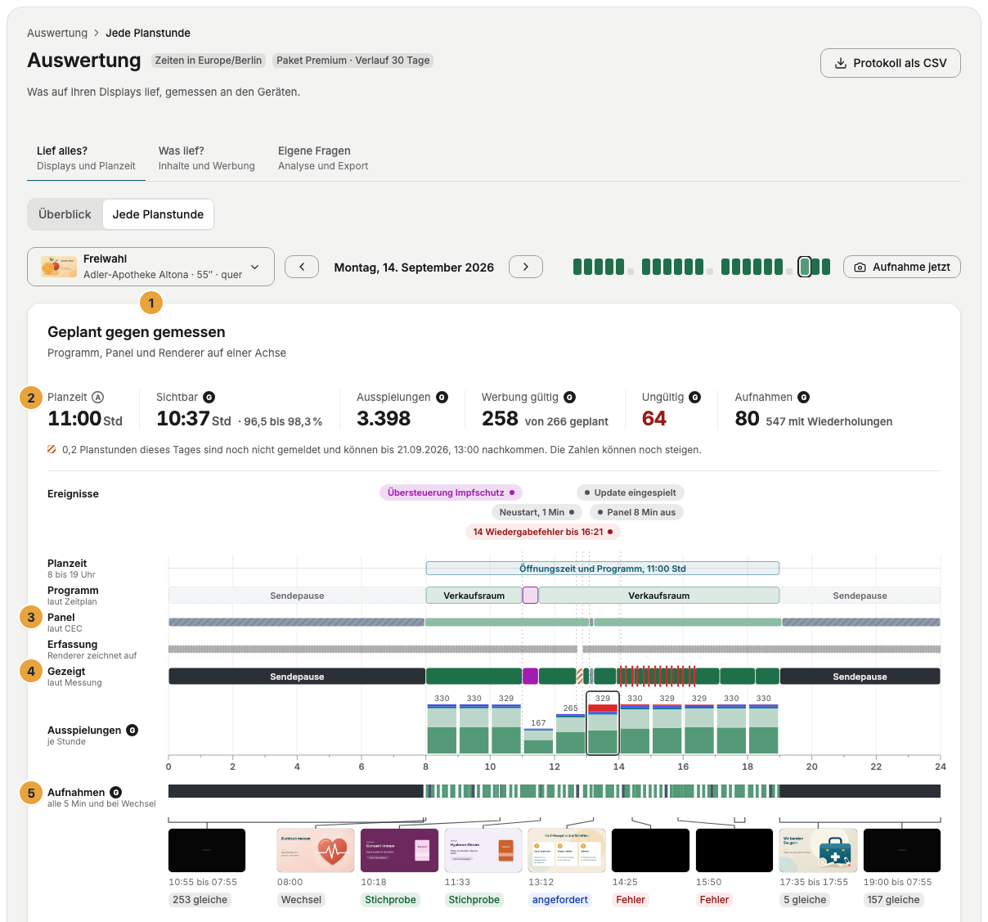Navigate to Auswertung in the breadcrumb
988x922 pixels.
(57, 33)
